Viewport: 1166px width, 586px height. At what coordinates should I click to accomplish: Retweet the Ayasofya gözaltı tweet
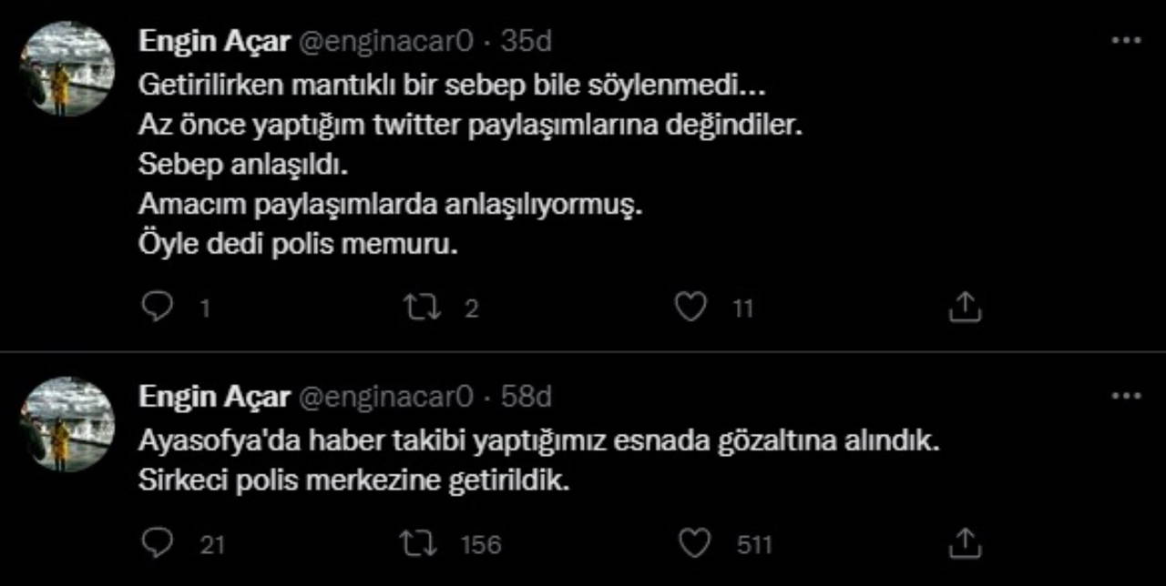[421, 543]
